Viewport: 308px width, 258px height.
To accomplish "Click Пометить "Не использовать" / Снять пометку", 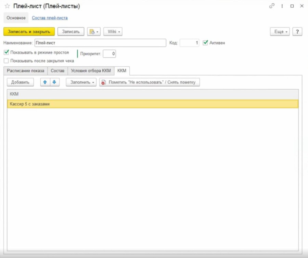I will tap(150, 82).
